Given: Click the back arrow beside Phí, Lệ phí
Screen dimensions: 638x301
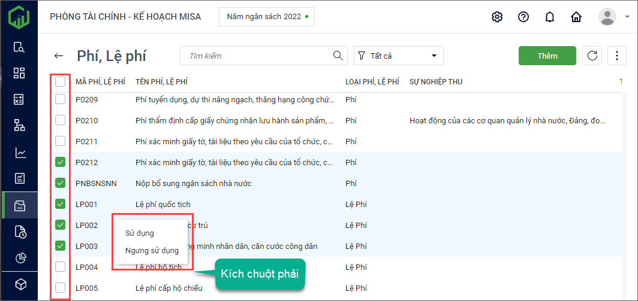Looking at the screenshot, I should [59, 56].
